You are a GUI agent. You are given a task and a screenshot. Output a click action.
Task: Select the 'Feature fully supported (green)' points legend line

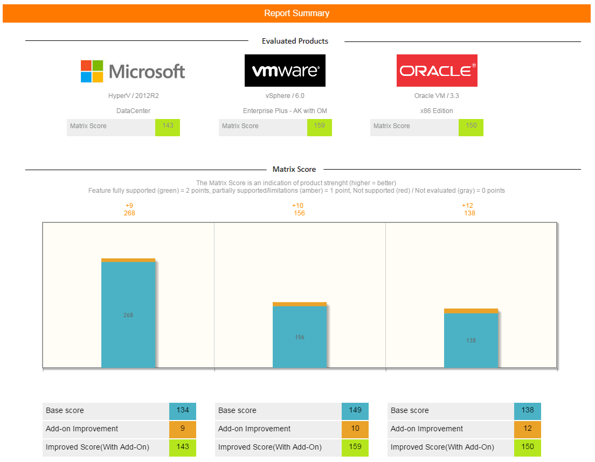[x=297, y=191]
